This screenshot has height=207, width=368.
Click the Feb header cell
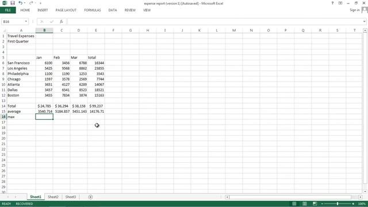coord(62,57)
